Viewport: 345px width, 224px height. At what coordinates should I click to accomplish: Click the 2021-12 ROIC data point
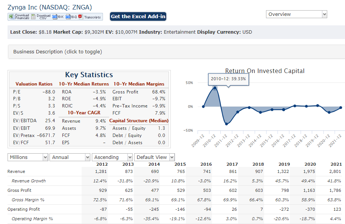pos(340,108)
